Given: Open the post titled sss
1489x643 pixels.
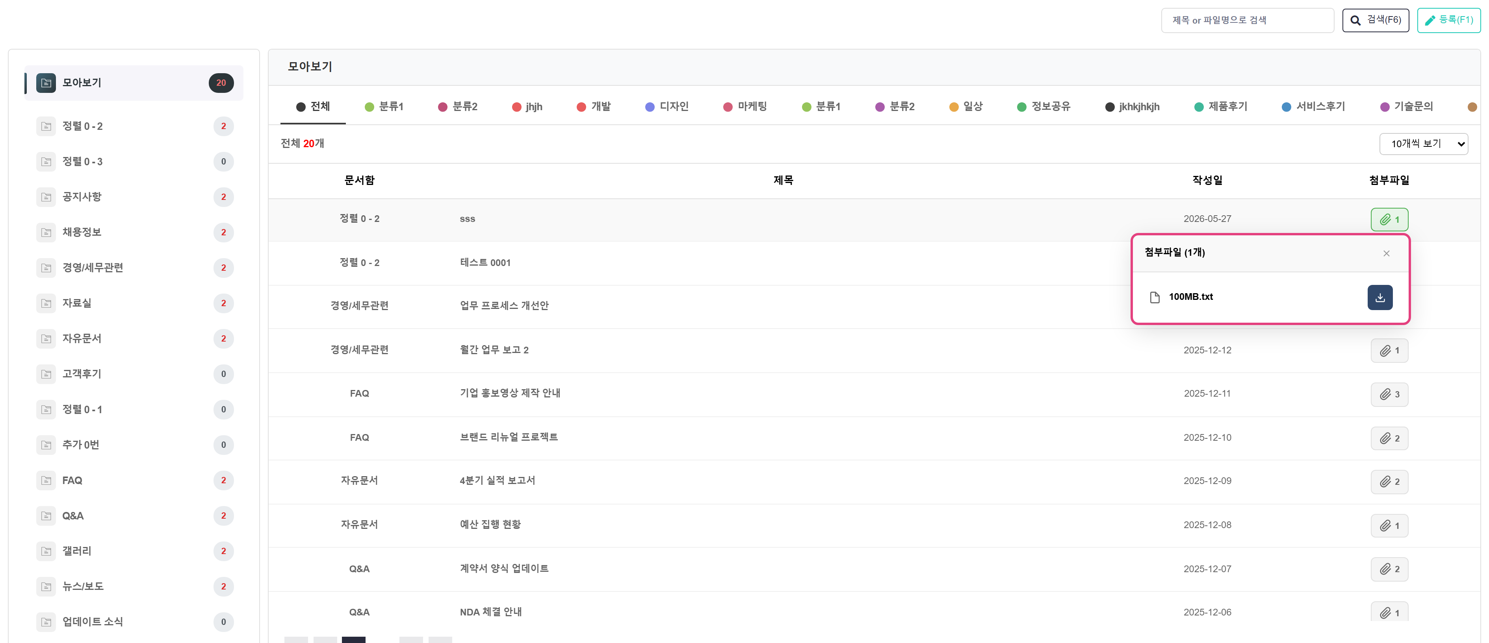Looking at the screenshot, I should (x=467, y=219).
